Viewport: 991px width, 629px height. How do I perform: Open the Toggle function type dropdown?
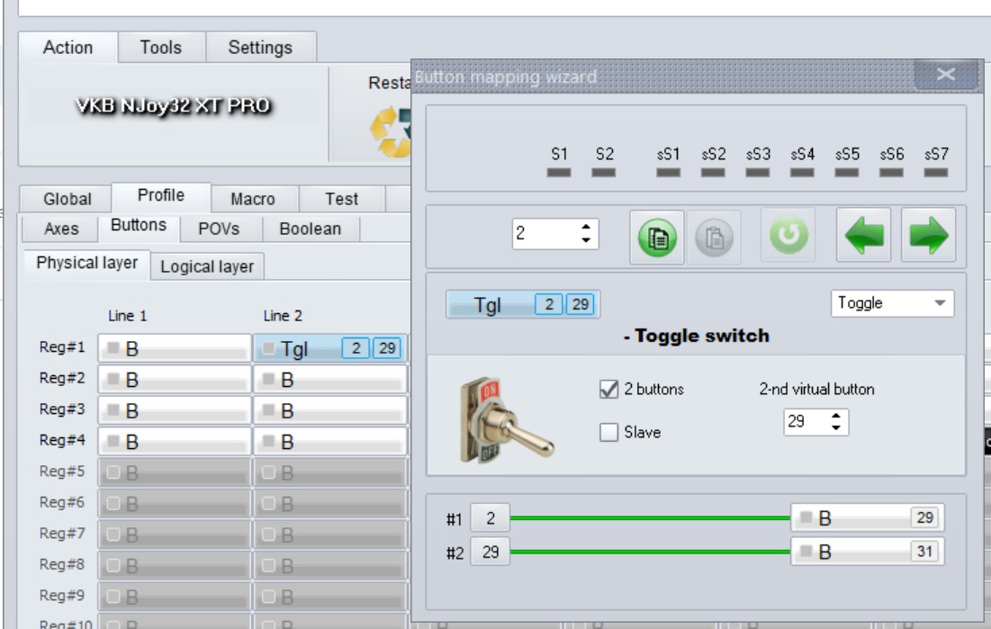(x=892, y=303)
